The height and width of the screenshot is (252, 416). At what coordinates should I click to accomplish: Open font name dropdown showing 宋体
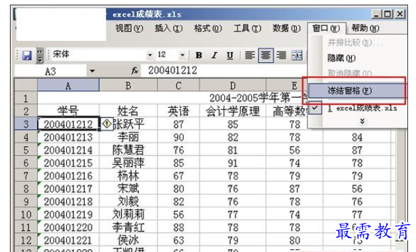point(150,55)
